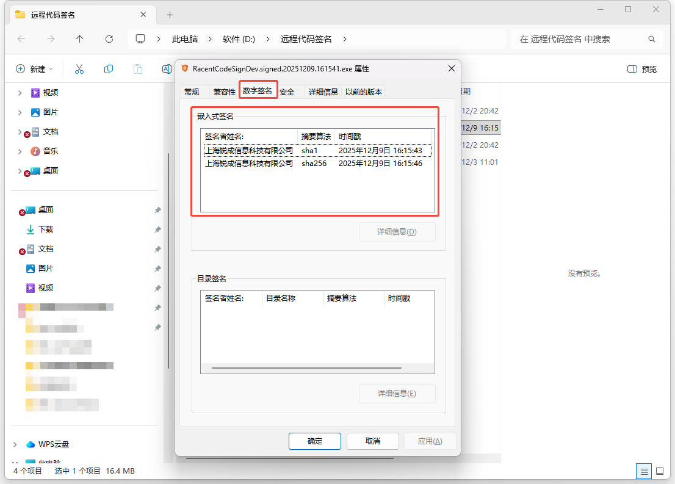This screenshot has height=484, width=675.
Task: Toggle the 预览 preview pane
Action: point(641,68)
